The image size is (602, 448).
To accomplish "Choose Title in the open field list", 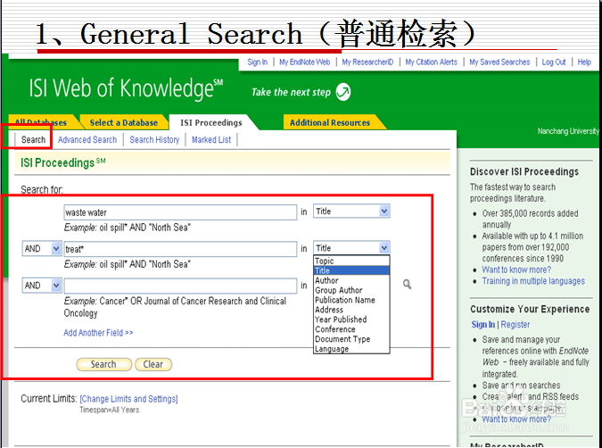I will [x=351, y=270].
